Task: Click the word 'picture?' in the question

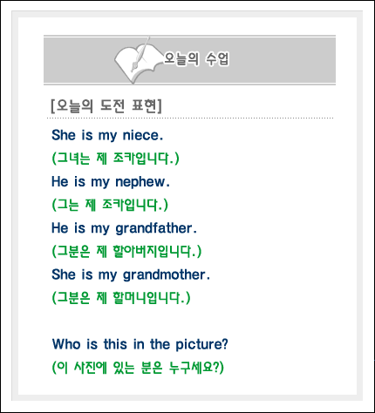Action: pyautogui.click(x=201, y=345)
